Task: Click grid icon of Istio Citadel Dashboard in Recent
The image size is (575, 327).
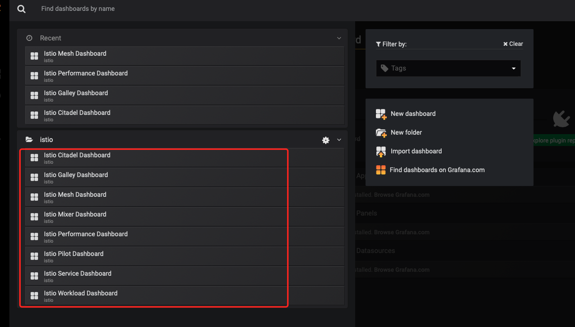Action: (35, 115)
